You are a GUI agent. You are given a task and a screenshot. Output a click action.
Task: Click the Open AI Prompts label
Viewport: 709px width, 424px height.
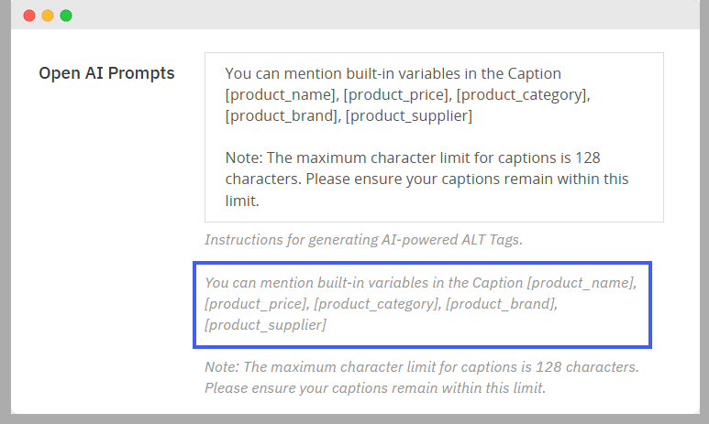click(x=106, y=73)
